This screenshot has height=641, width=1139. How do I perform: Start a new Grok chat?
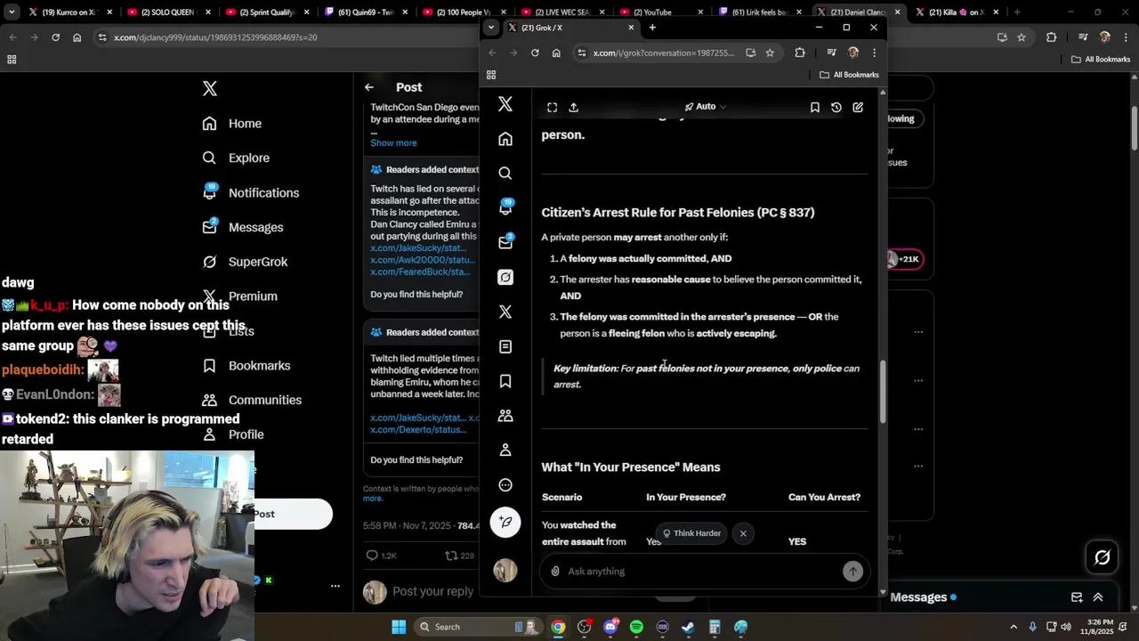click(858, 107)
